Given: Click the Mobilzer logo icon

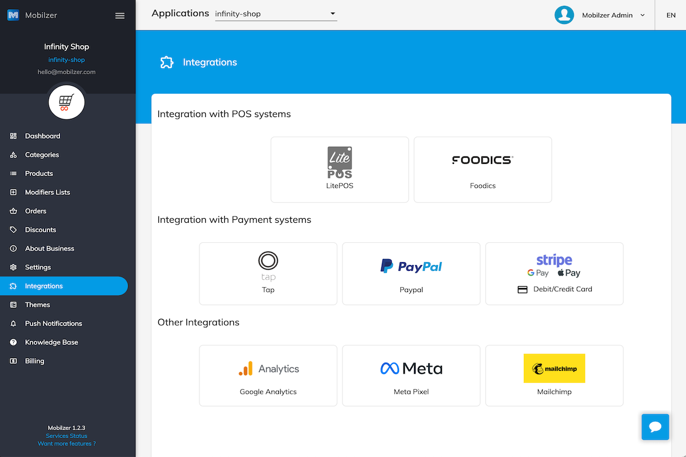Looking at the screenshot, I should (14, 15).
